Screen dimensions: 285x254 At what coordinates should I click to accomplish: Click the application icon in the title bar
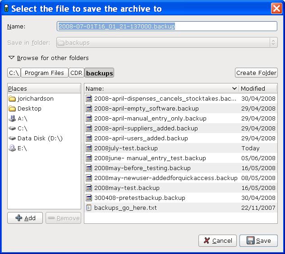point(6,9)
